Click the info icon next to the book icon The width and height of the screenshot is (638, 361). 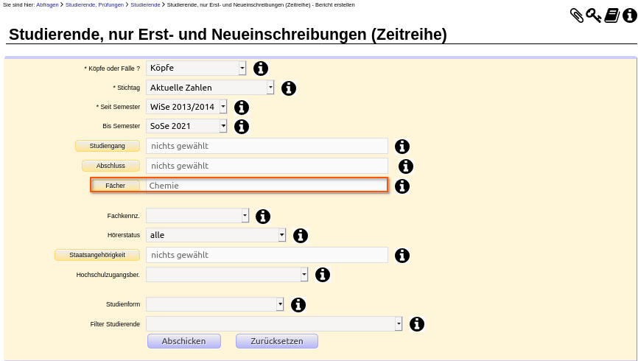click(x=629, y=15)
